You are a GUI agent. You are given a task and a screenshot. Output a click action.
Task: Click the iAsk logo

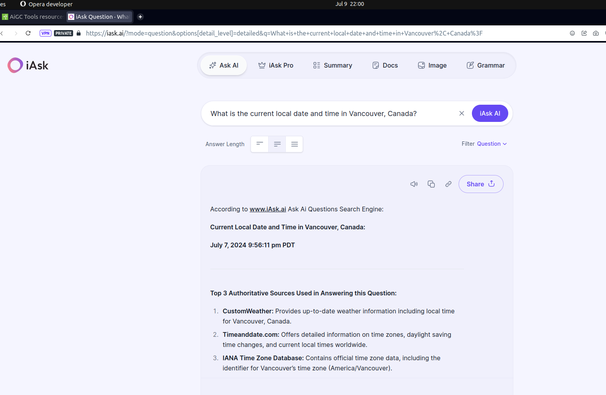(28, 65)
